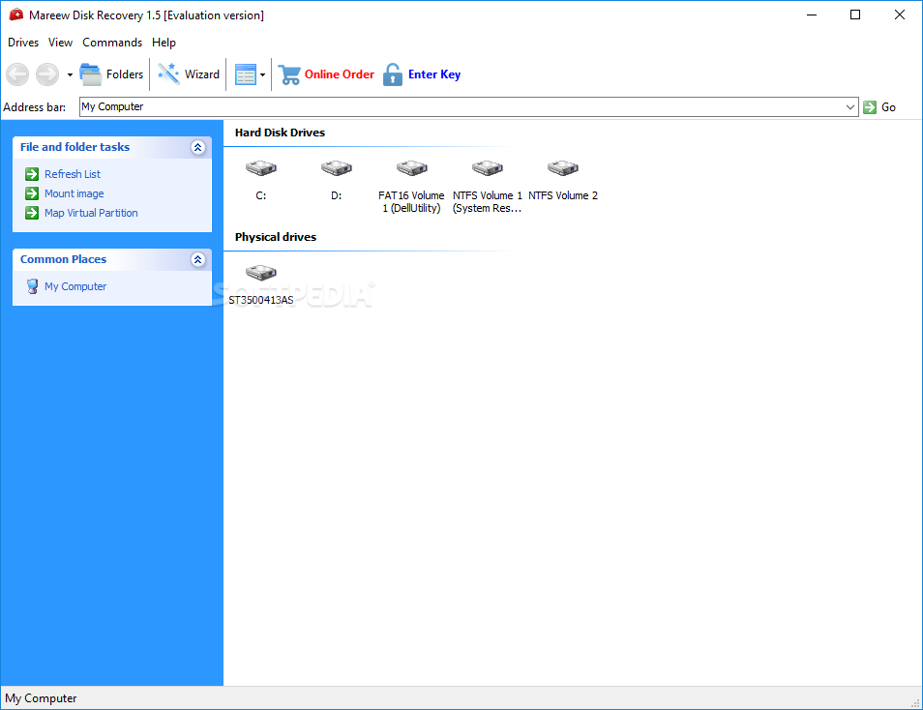Open the Online Order link

[339, 74]
